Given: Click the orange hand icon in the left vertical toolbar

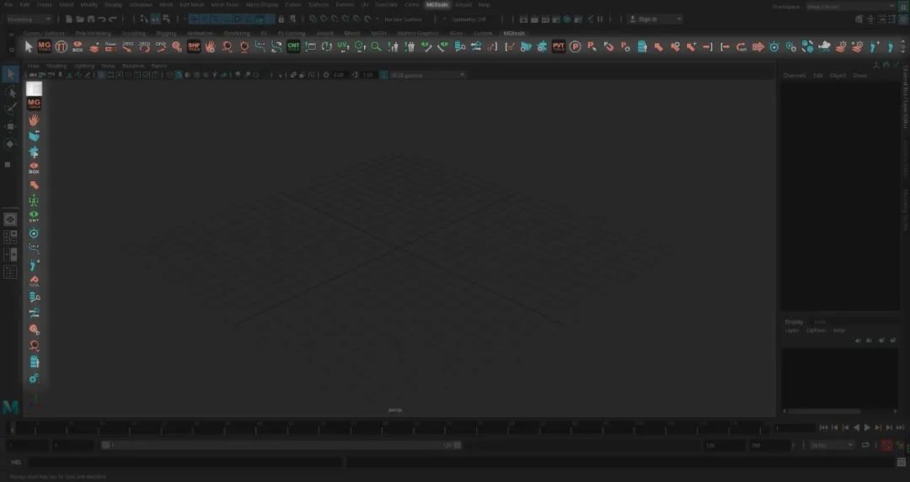Looking at the screenshot, I should (35, 121).
